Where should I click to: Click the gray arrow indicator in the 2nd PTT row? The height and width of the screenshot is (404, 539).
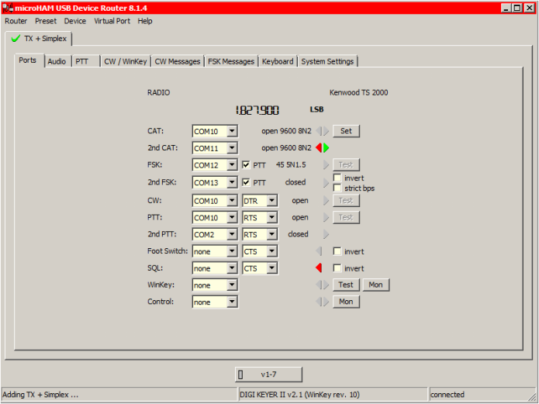pos(326,234)
